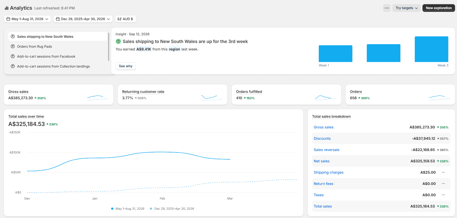Image resolution: width=457 pixels, height=218 pixels.
Task: Open the Dec 29, 2025–Apr 30, 2026 comparison picker
Action: pyautogui.click(x=83, y=19)
